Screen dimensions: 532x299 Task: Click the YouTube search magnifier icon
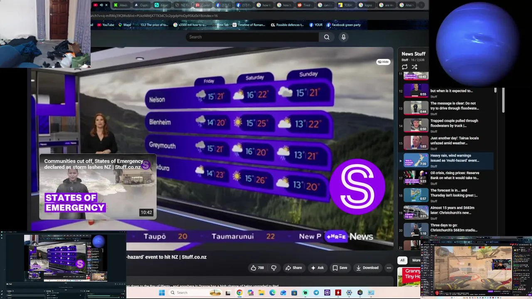click(327, 37)
